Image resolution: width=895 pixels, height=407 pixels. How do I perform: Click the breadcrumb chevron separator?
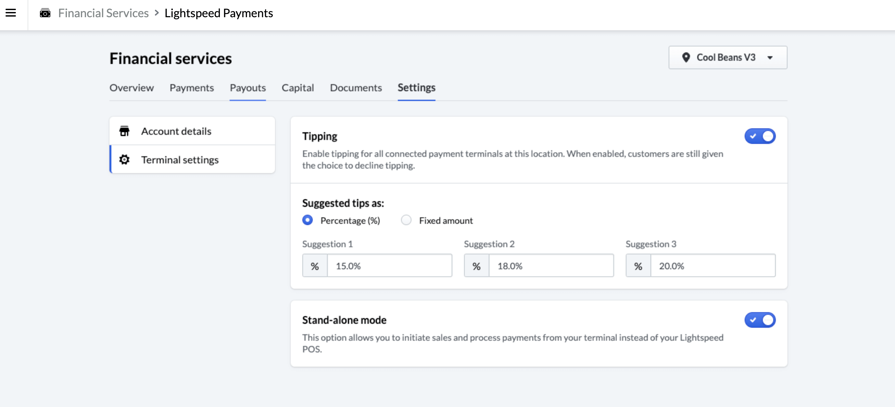click(x=157, y=13)
